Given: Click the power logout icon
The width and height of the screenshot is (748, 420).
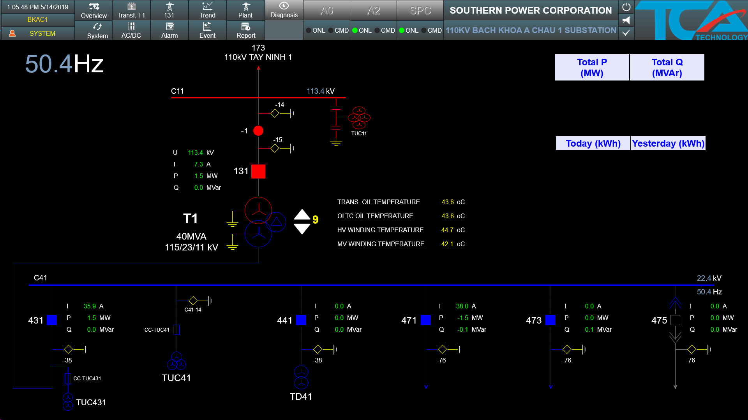Looking at the screenshot, I should 626,7.
